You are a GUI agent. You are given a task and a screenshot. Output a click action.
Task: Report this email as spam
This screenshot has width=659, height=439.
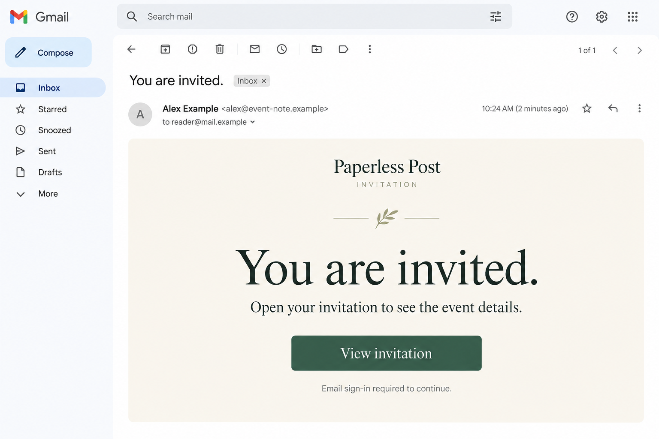click(193, 49)
